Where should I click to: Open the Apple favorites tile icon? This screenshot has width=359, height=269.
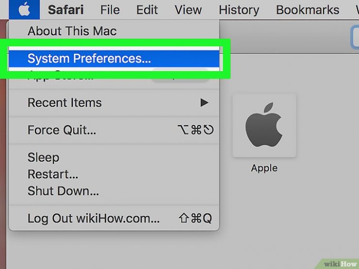264,126
